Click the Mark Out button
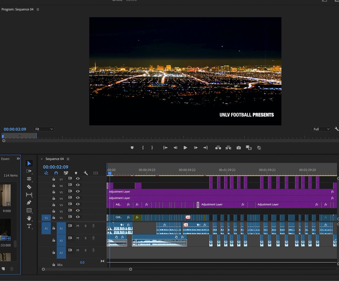Image resolution: width=339 pixels, height=281 pixels. click(152, 148)
